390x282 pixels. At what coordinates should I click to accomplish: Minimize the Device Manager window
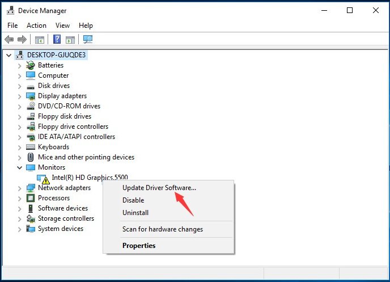click(x=324, y=10)
